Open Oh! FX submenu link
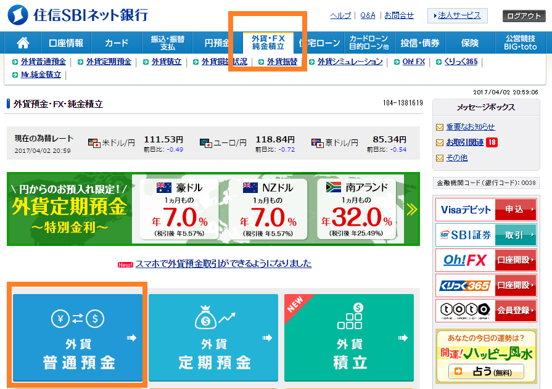 click(414, 62)
